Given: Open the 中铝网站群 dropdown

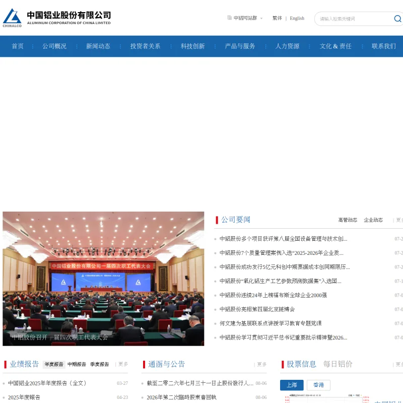Looking at the screenshot, I should 245,18.
